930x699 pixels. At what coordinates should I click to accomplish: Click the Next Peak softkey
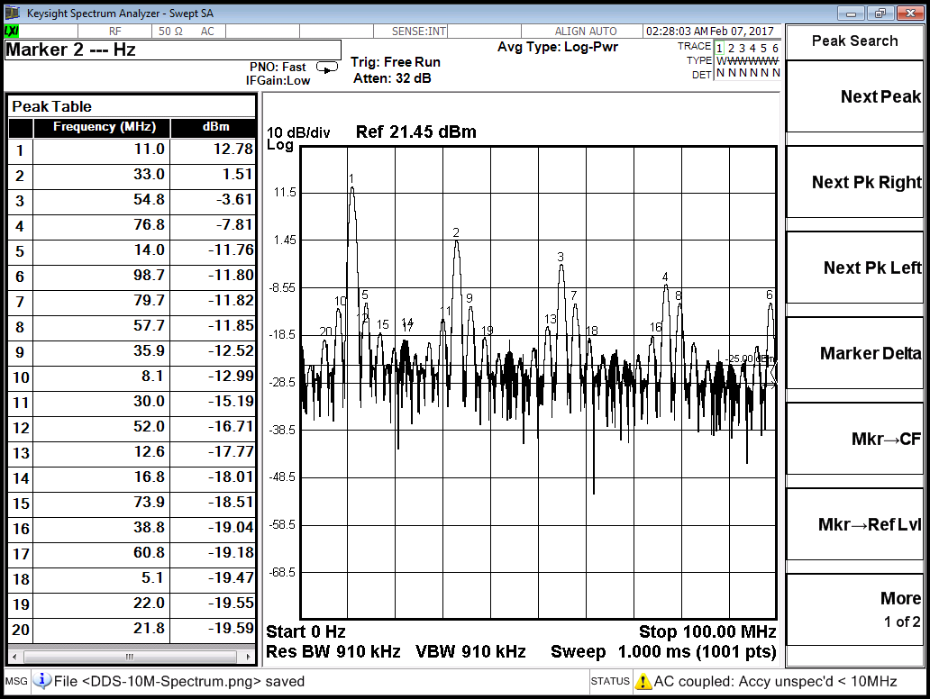point(854,96)
